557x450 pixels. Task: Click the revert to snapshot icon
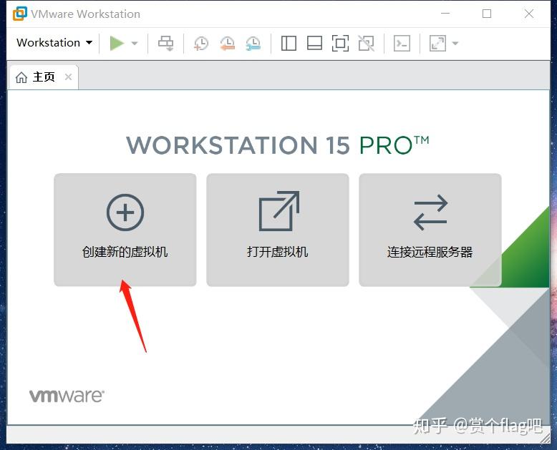click(x=228, y=44)
